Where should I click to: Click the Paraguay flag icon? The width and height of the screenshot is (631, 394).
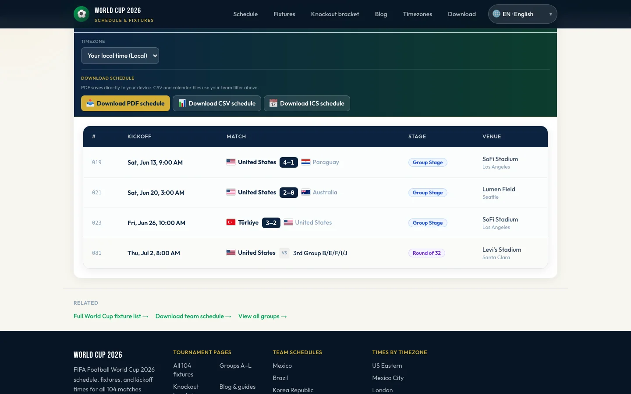coord(306,162)
